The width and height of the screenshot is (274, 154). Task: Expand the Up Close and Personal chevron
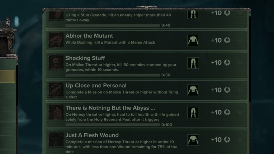pos(240,90)
